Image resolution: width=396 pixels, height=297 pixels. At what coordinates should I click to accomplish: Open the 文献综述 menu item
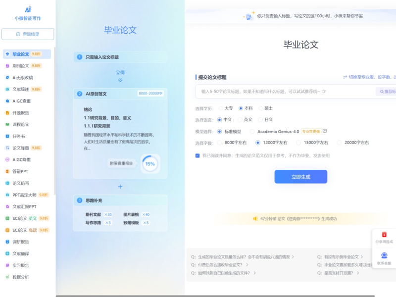point(27,89)
